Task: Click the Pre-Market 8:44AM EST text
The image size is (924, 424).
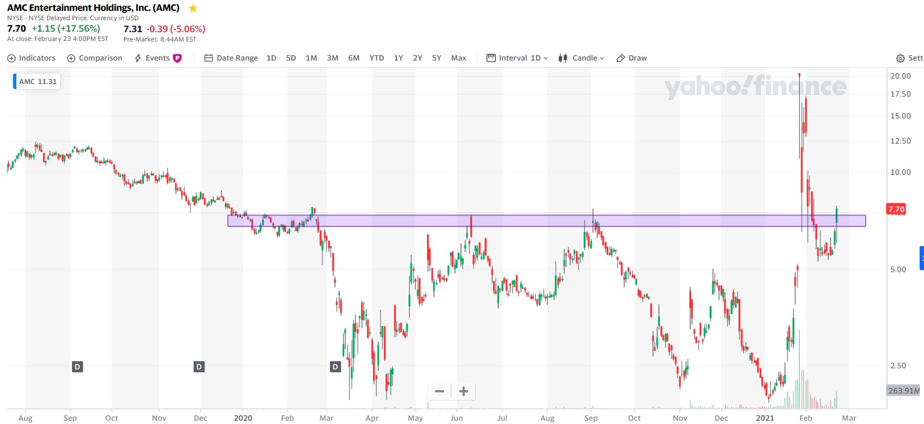Action: [x=160, y=39]
